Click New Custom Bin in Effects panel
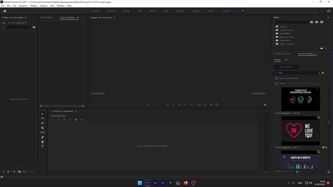 tap(322, 48)
